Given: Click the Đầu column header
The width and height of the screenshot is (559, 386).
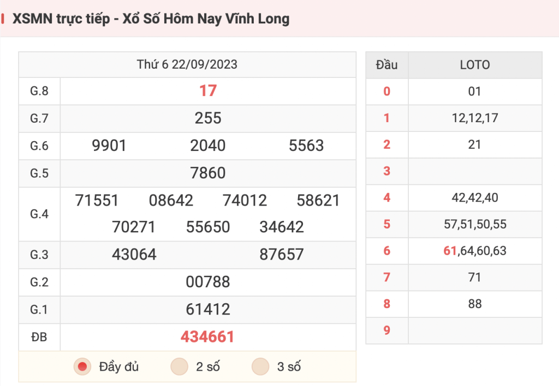Looking at the screenshot, I should click(x=387, y=65).
